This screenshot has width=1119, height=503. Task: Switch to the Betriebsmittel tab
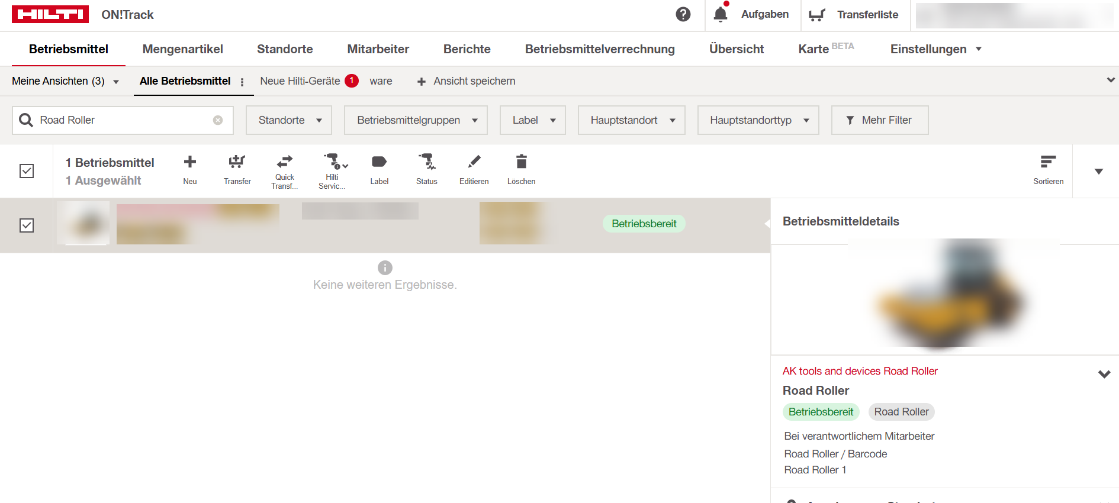point(69,49)
